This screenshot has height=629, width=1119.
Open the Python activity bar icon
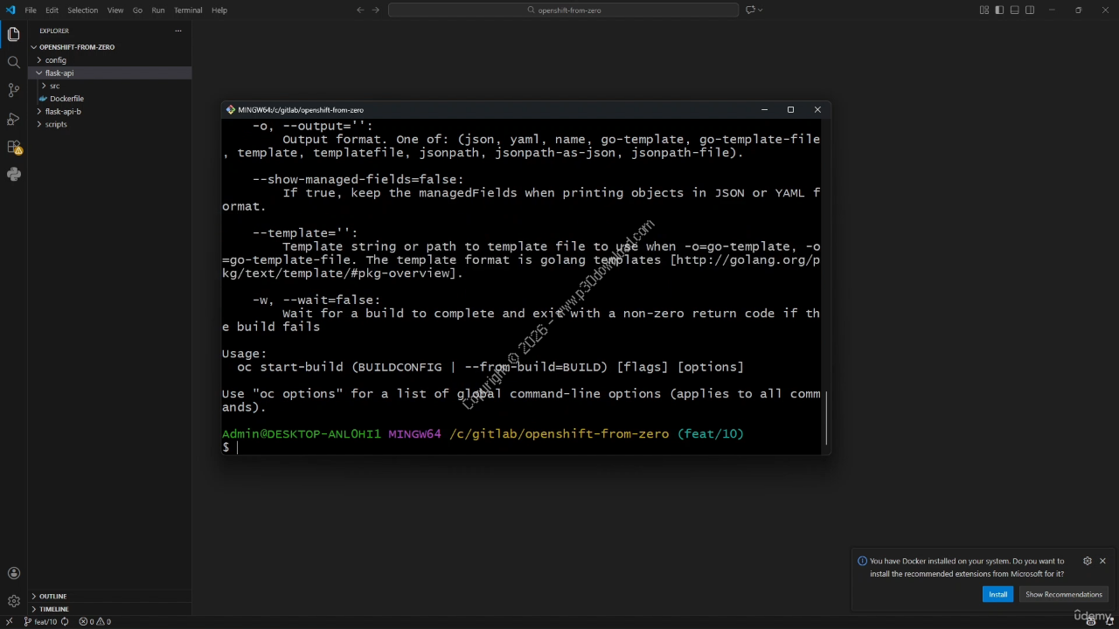13,175
